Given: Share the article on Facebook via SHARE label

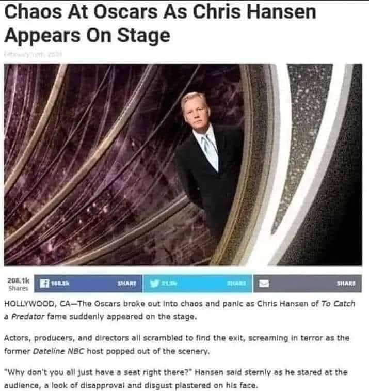Looking at the screenshot, I should pos(127,284).
